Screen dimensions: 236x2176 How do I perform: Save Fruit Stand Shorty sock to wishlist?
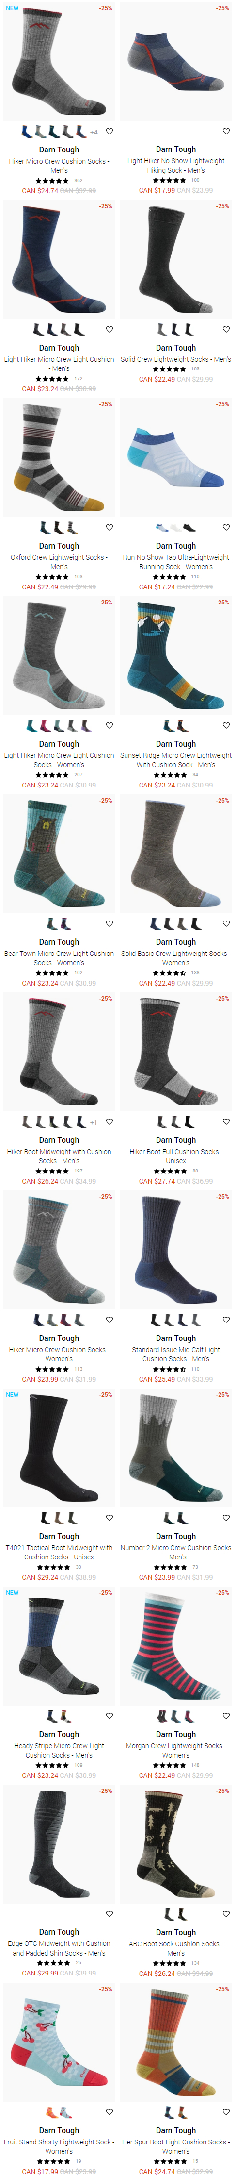tap(110, 2112)
